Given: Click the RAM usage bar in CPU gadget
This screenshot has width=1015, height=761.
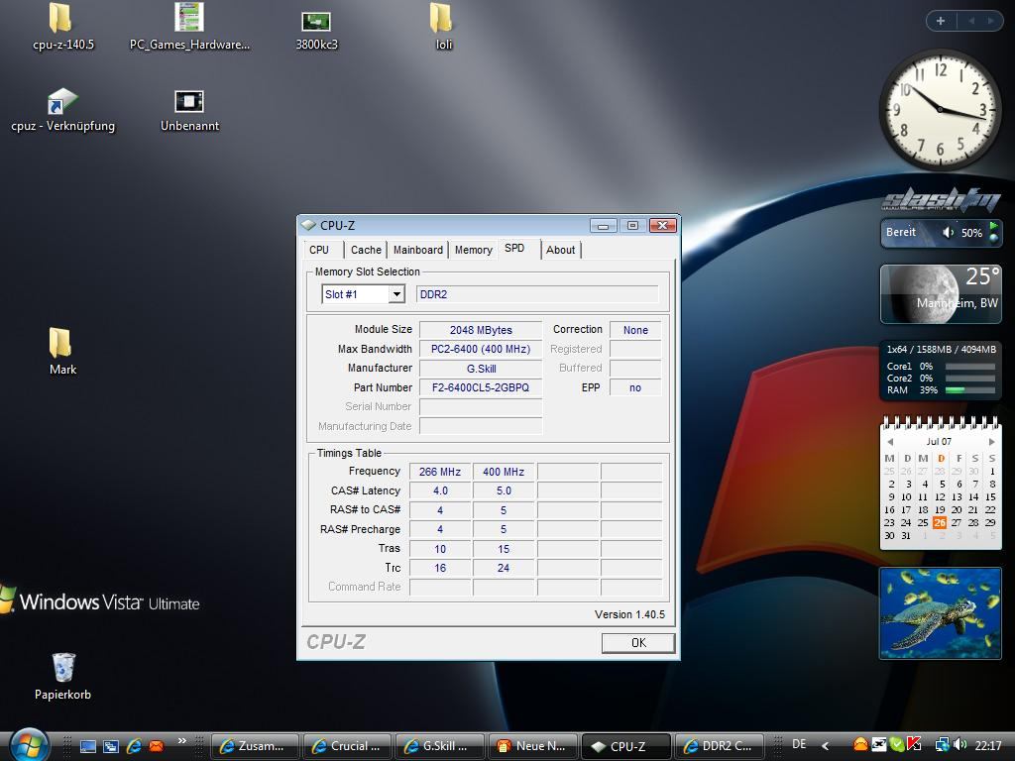Looking at the screenshot, I should pyautogui.click(x=969, y=390).
